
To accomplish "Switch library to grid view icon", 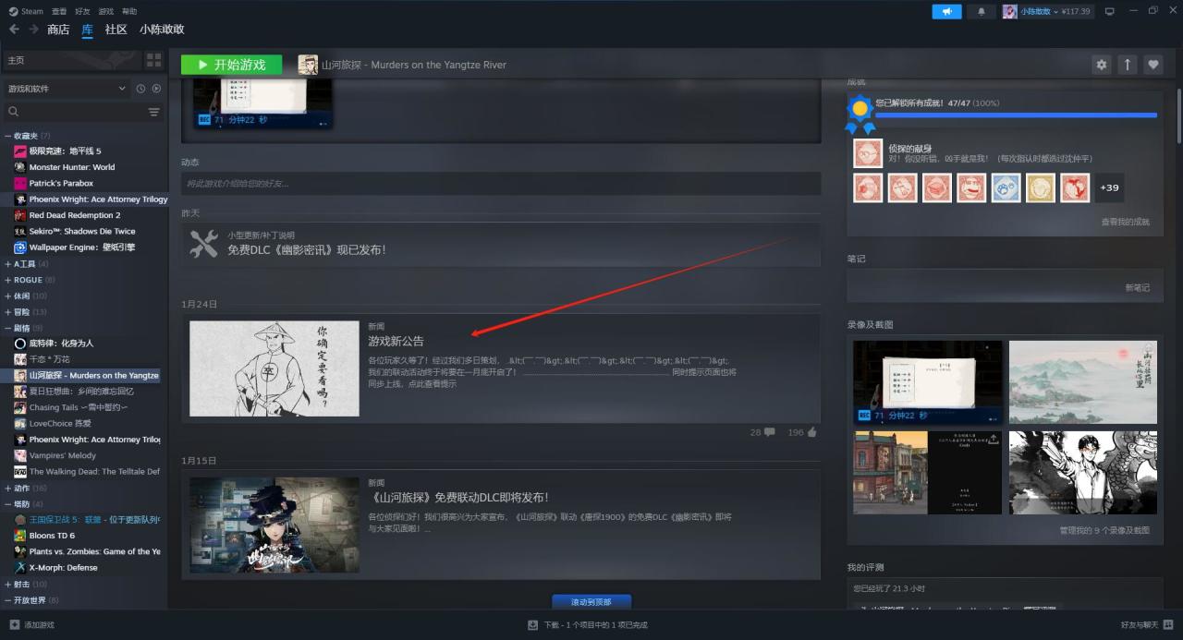I will point(154,60).
